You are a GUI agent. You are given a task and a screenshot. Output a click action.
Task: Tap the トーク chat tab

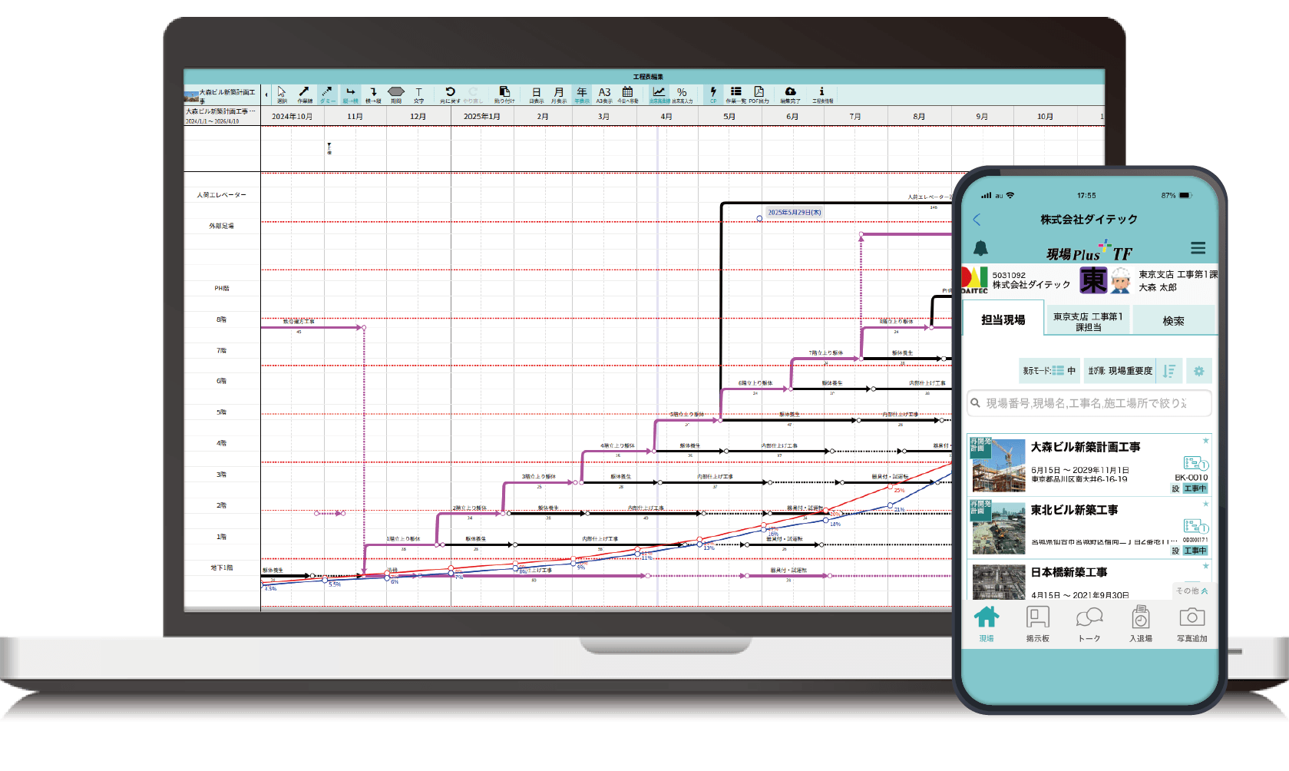1089,624
